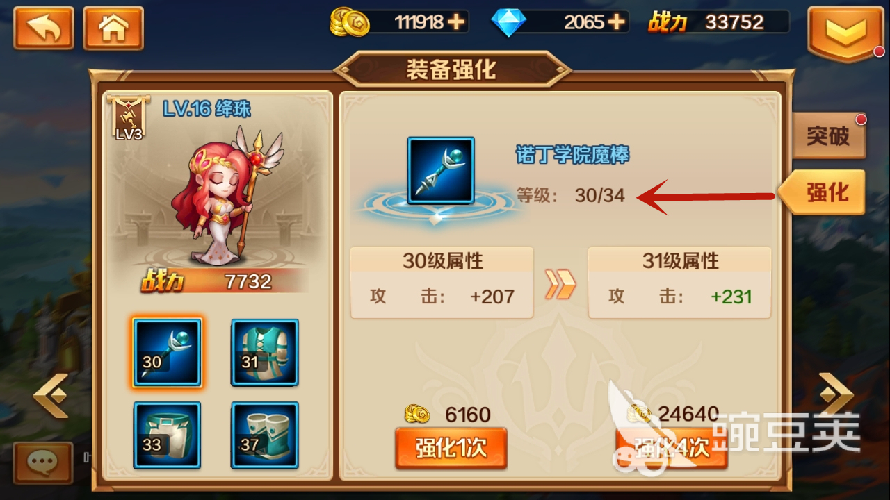Expand the top-right dropdown chevron menu
The height and width of the screenshot is (500, 890).
click(x=846, y=32)
